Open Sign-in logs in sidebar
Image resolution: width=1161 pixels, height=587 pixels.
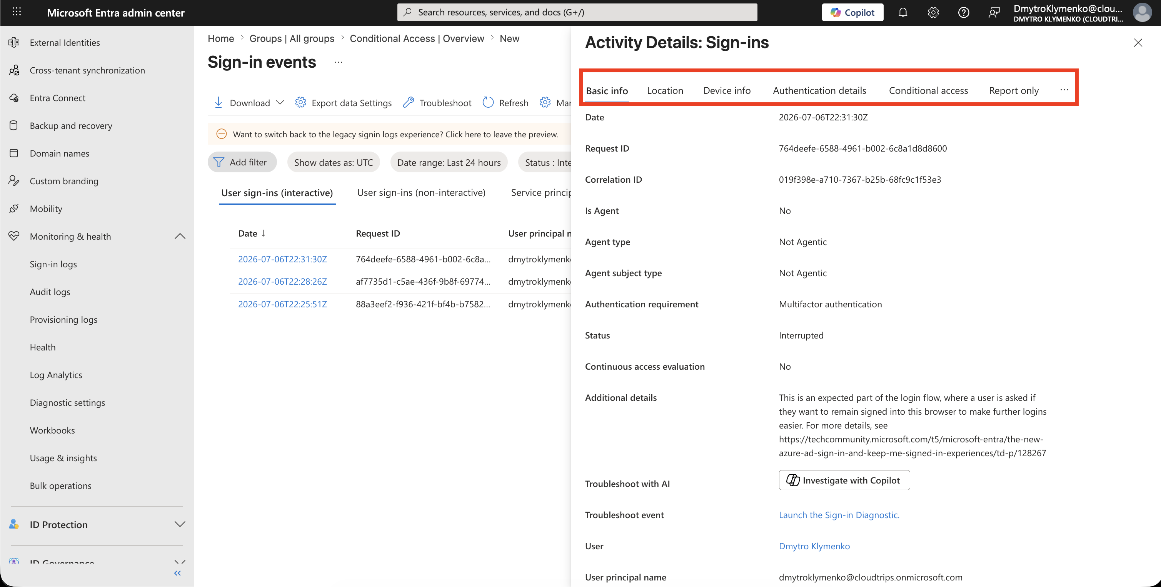point(53,264)
